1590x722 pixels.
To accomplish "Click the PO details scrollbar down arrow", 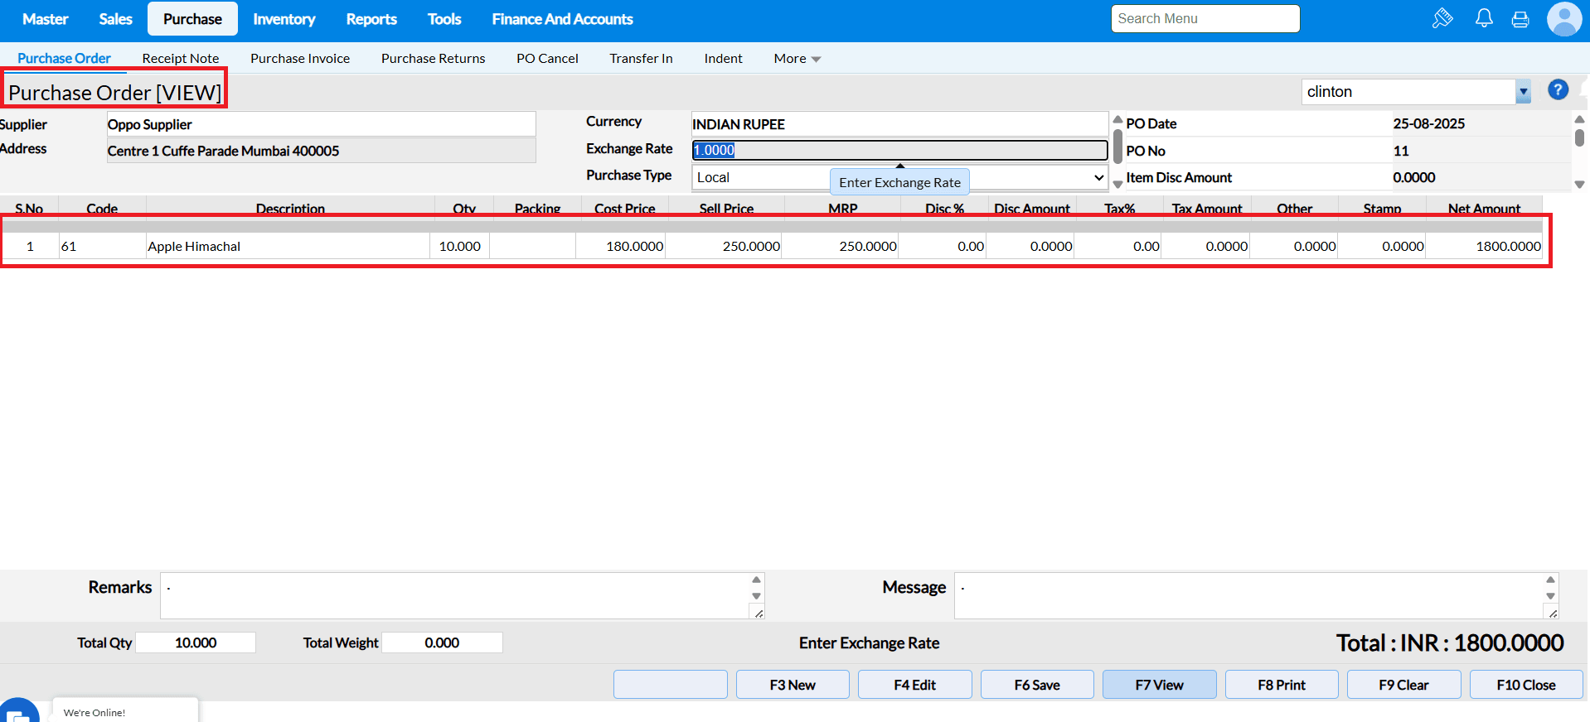I will pos(1579,185).
